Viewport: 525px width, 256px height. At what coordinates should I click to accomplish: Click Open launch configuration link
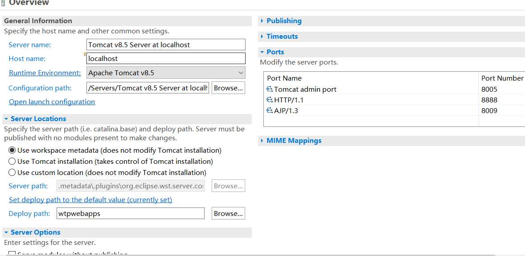coord(52,102)
